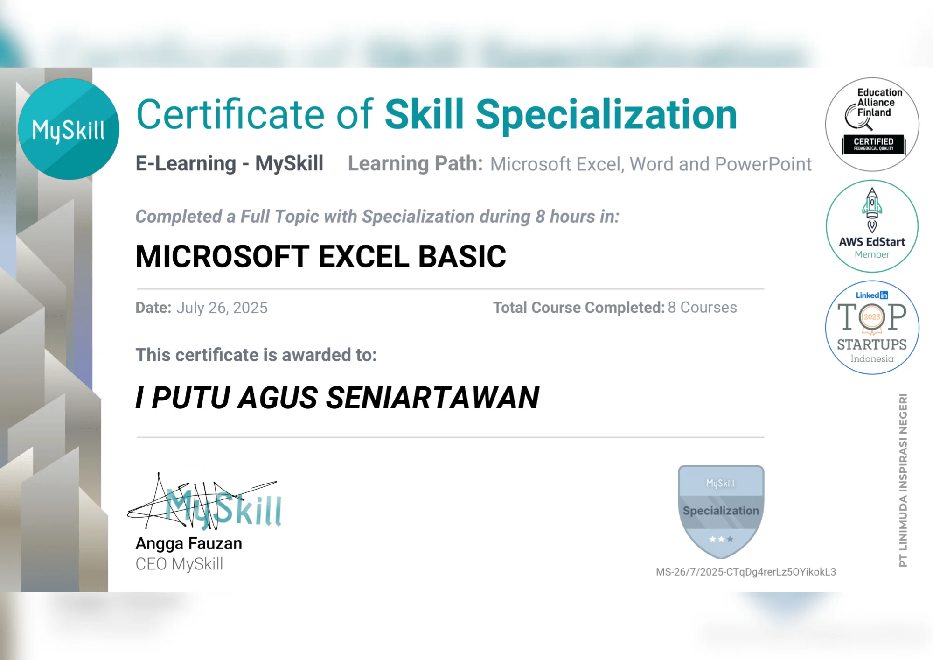Click 'This certificate is awarded to:' text
Screen dimensions: 933x660
256,355
